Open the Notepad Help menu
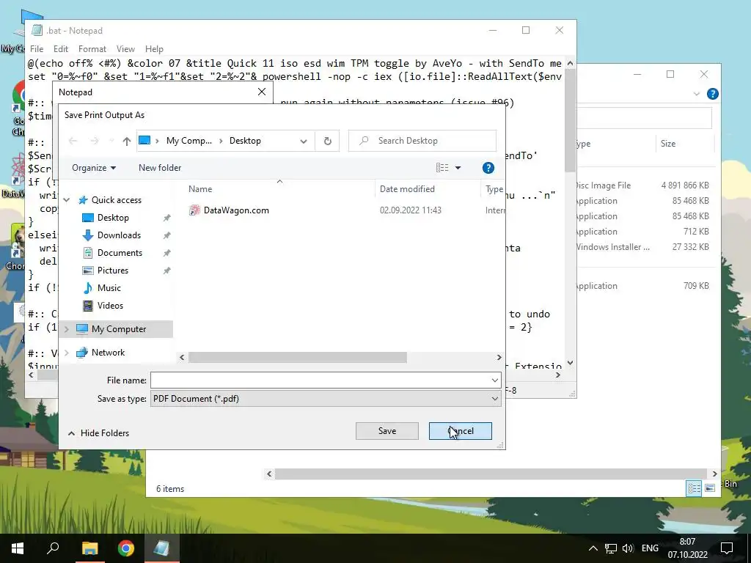Image resolution: width=751 pixels, height=563 pixels. pos(154,49)
